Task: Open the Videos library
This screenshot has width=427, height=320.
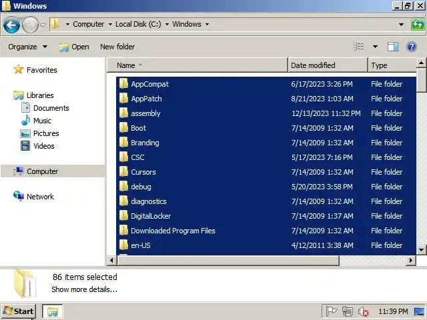Action: [44, 146]
